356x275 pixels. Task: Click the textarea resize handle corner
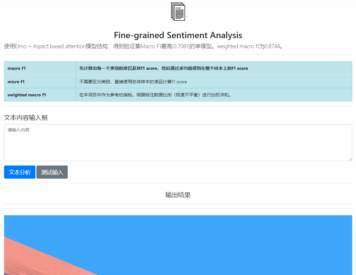pos(350,160)
